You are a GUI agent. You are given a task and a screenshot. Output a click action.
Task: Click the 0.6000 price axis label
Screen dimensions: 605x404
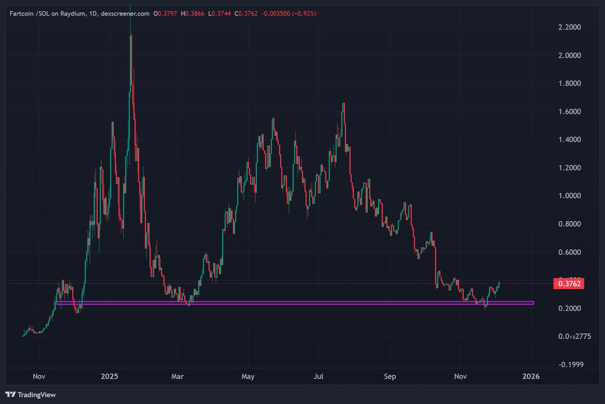point(570,252)
